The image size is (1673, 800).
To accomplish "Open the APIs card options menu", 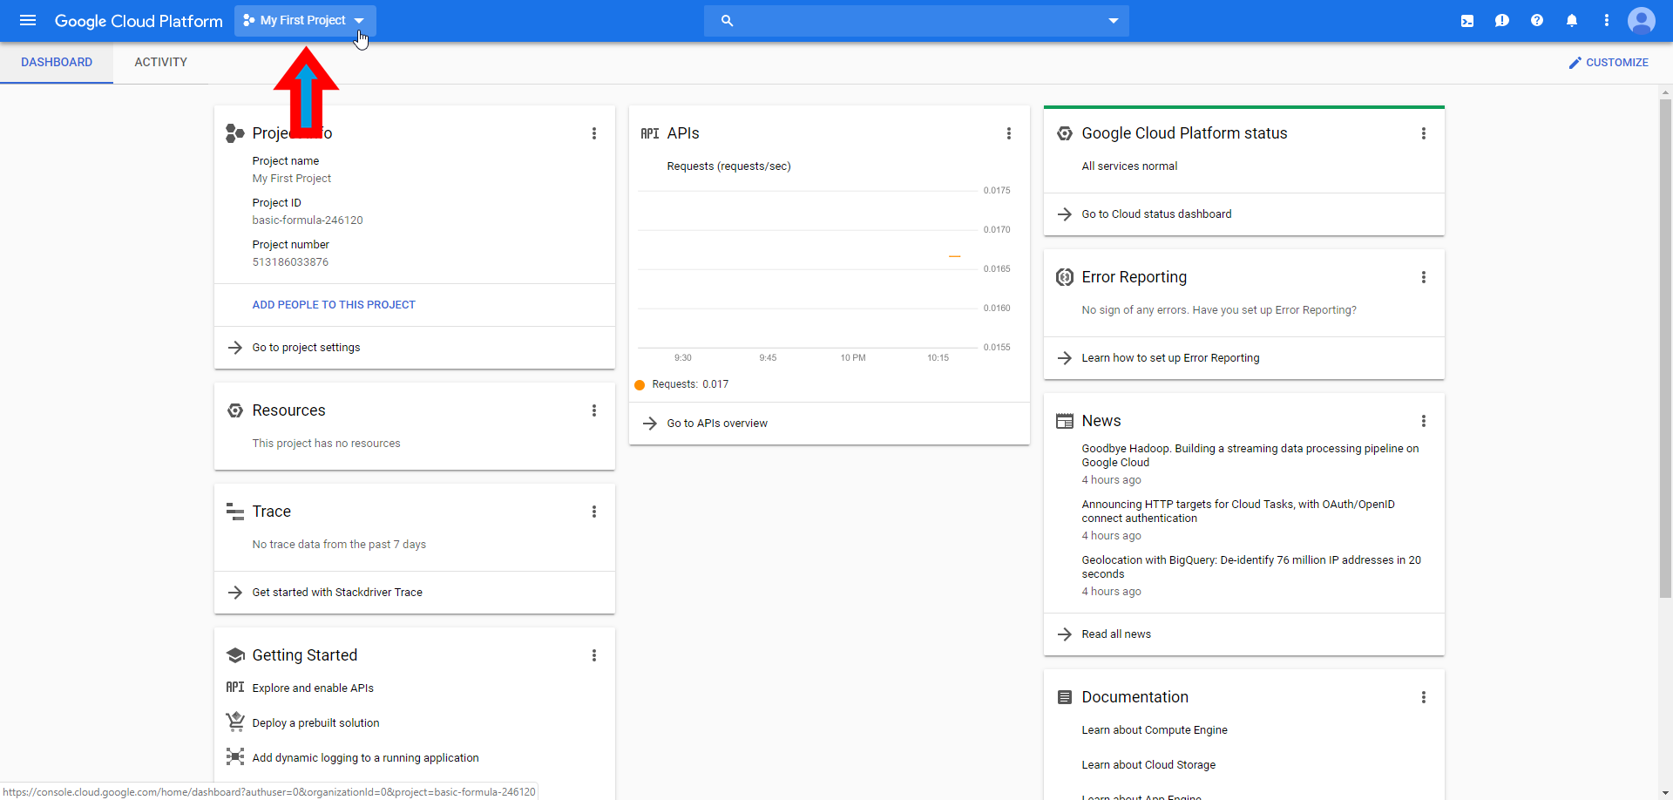I will point(1009,133).
